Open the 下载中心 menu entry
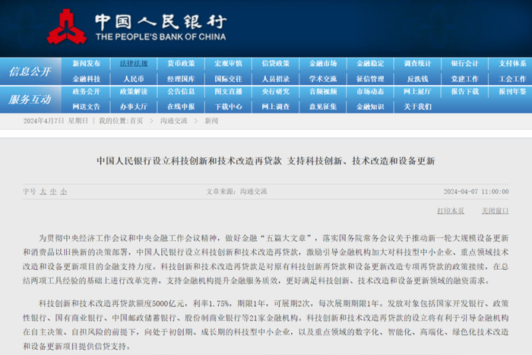The width and height of the screenshot is (532, 355). (x=228, y=107)
